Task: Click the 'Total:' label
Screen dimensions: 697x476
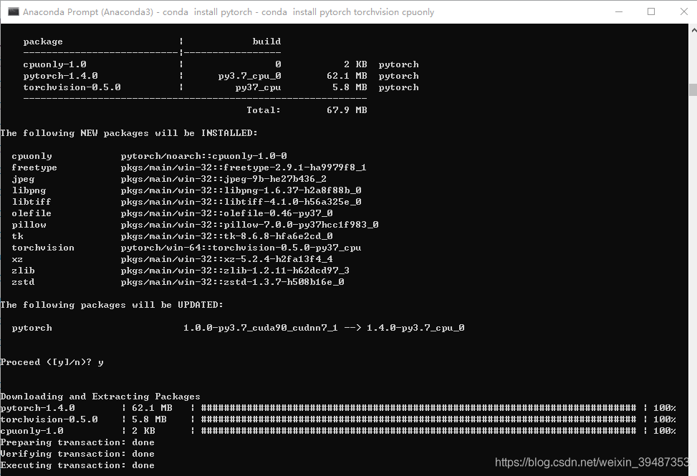Action: click(x=264, y=110)
